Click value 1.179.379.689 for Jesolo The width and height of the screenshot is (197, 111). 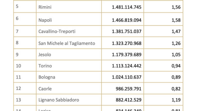(x=127, y=55)
